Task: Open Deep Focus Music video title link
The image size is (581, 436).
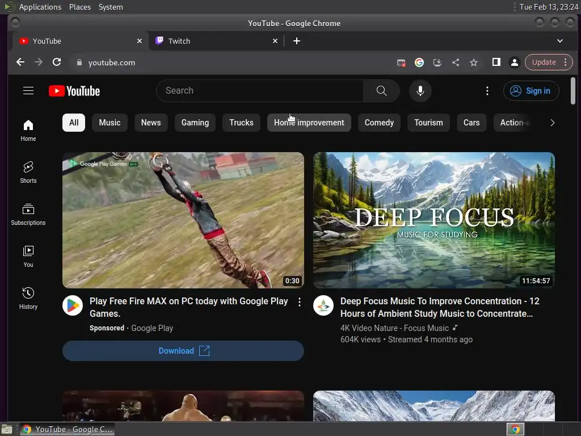Action: (440, 307)
